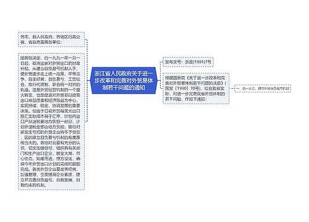Select the node 发布文号：浙政[1991]7号
The height and width of the screenshot is (222, 309).
188,62
